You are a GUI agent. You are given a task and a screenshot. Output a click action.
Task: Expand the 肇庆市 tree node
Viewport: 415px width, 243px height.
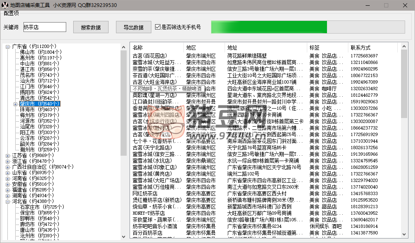pyautogui.click(x=16, y=104)
